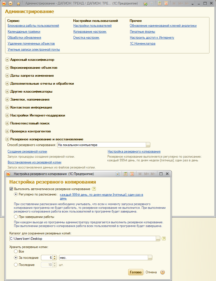Screen dimensions: 216x281
Task: Open the calculator icon in main window title bar
Action: pos(159,3)
